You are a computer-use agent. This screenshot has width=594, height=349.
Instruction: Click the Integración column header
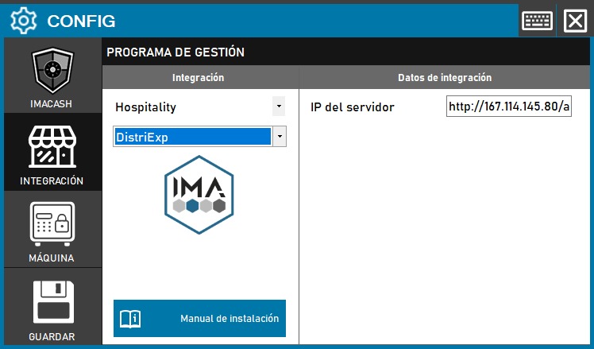coord(199,77)
